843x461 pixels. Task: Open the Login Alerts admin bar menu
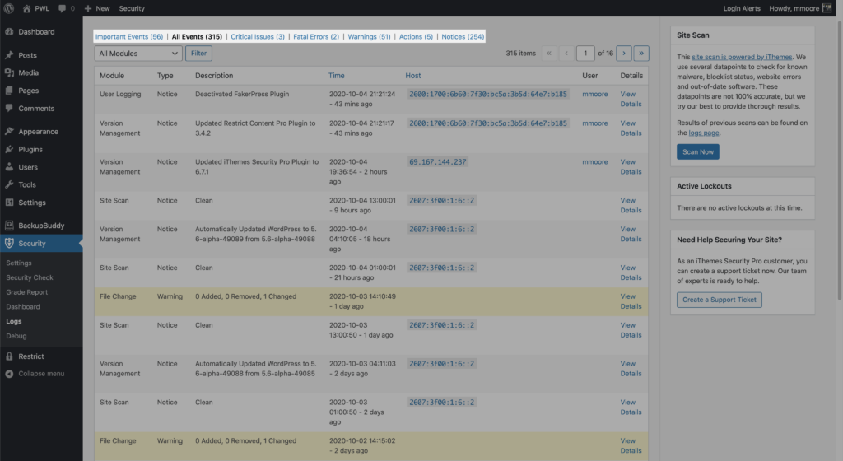pos(742,8)
